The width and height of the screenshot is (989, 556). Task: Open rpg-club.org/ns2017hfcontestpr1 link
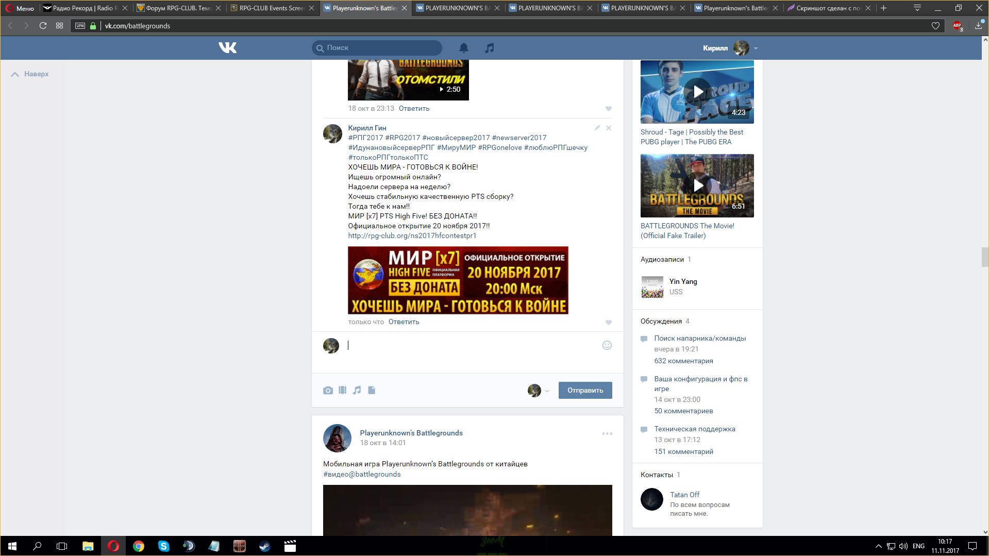[x=412, y=235]
